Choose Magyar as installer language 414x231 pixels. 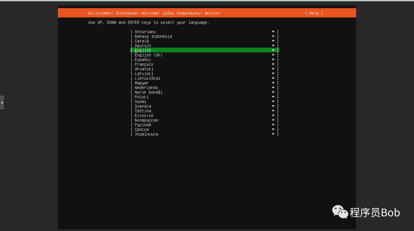tap(205, 83)
